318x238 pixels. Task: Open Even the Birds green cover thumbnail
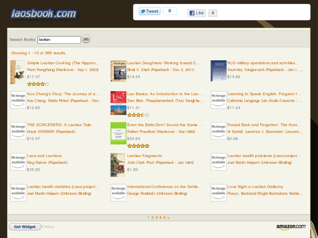point(119,133)
